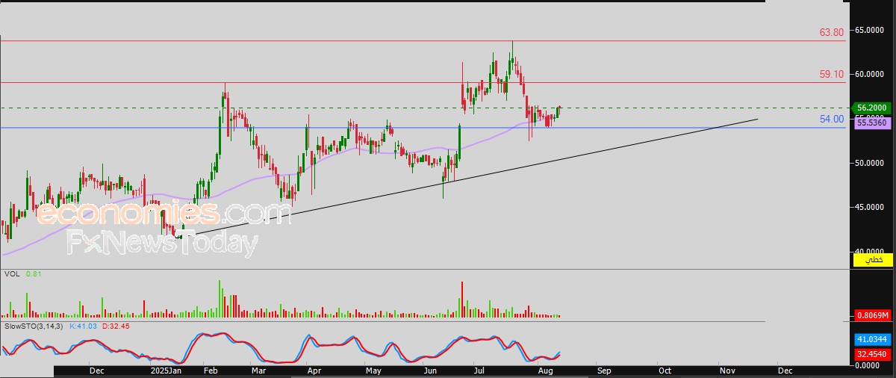Click the VOL indicator label
Screen dimensions: 896x378
tap(11, 274)
